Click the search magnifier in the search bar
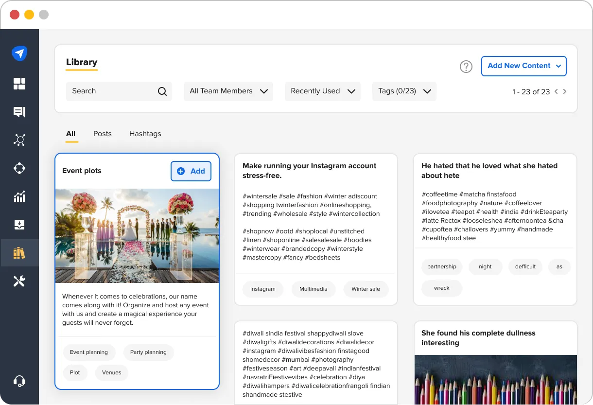593x405 pixels. tap(162, 91)
